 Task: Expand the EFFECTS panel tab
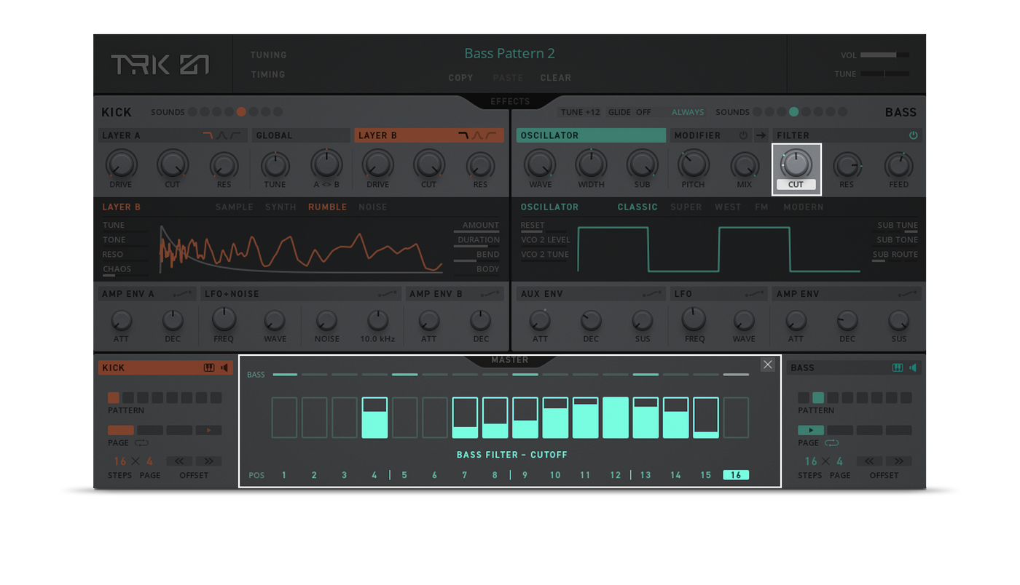tap(510, 101)
